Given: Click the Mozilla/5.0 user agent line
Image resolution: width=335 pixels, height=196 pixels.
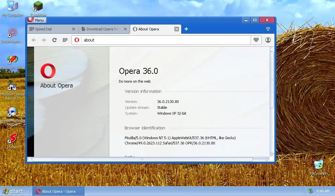Looking at the screenshot, I should coord(180,138).
